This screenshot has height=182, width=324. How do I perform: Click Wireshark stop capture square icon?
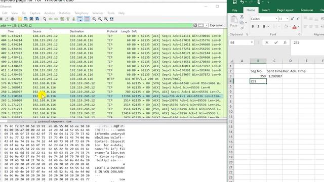[1, 19]
